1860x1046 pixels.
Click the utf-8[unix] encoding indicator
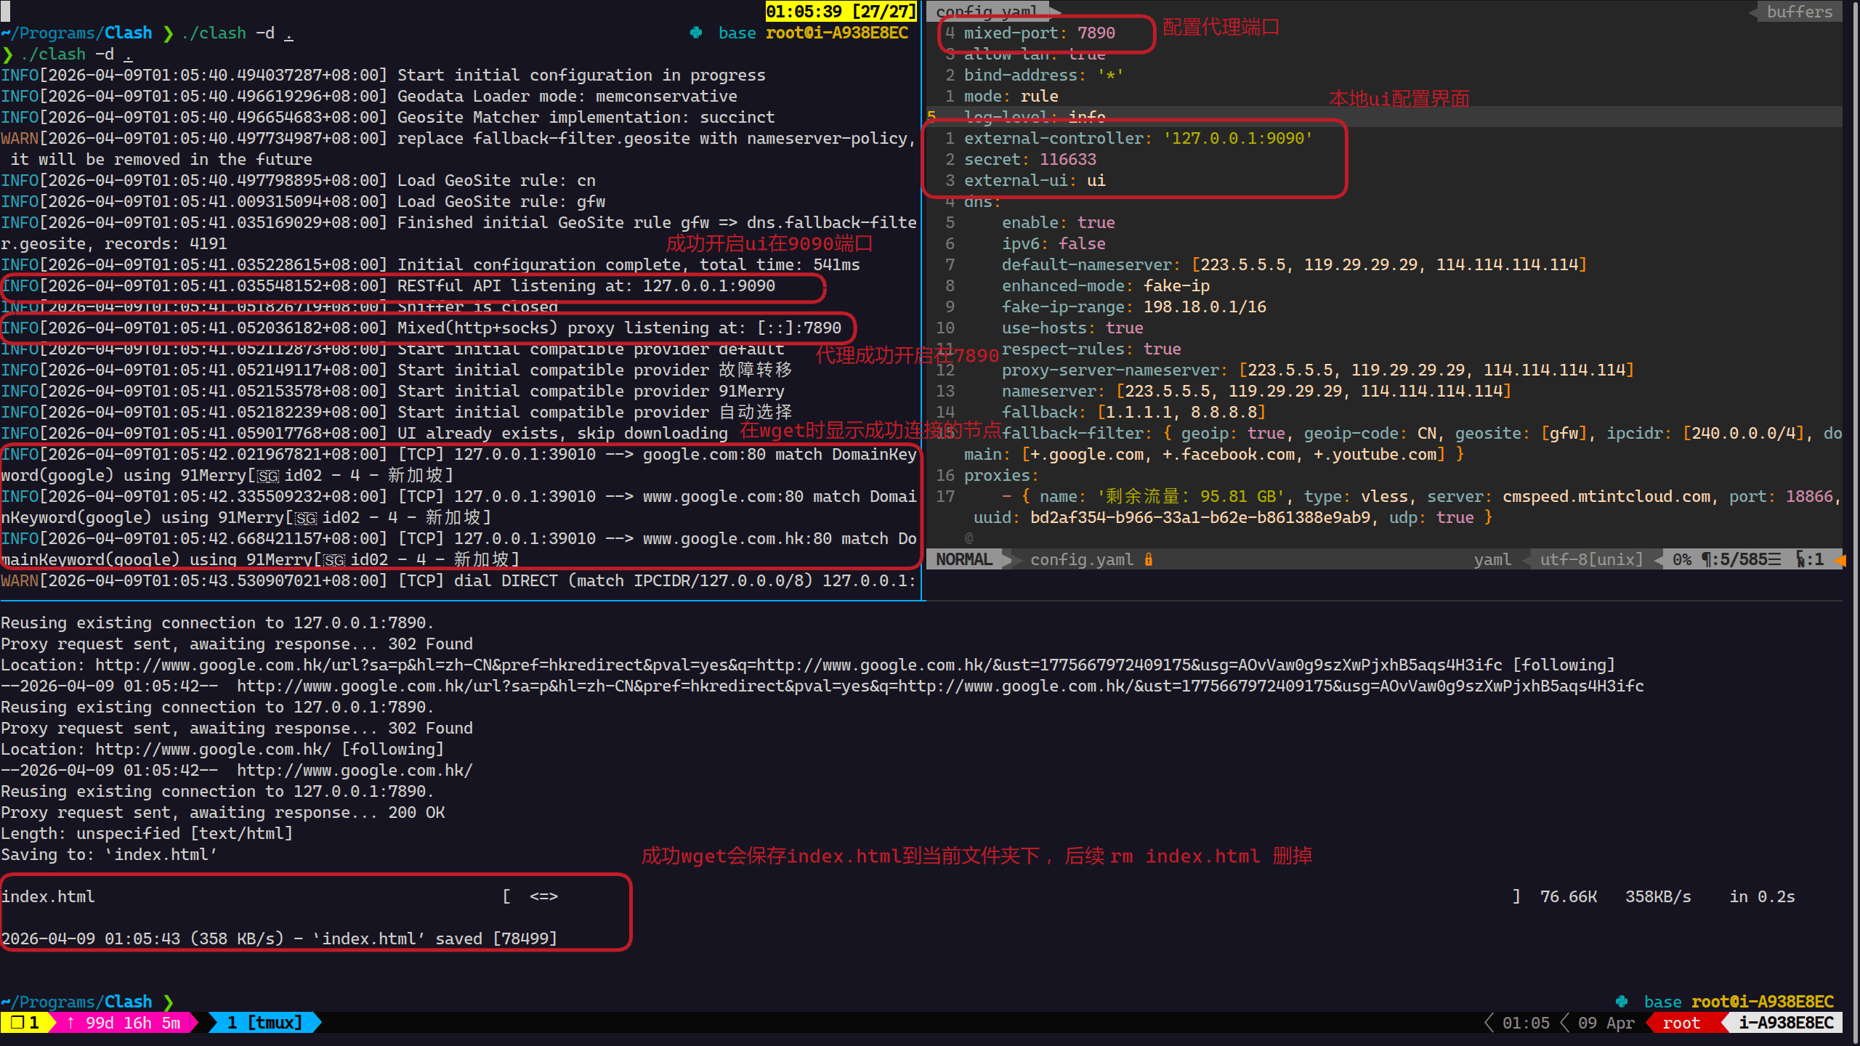point(1590,559)
